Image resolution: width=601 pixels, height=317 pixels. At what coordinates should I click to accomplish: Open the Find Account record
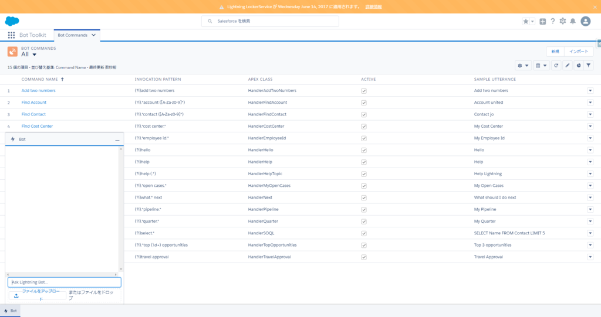pos(33,103)
